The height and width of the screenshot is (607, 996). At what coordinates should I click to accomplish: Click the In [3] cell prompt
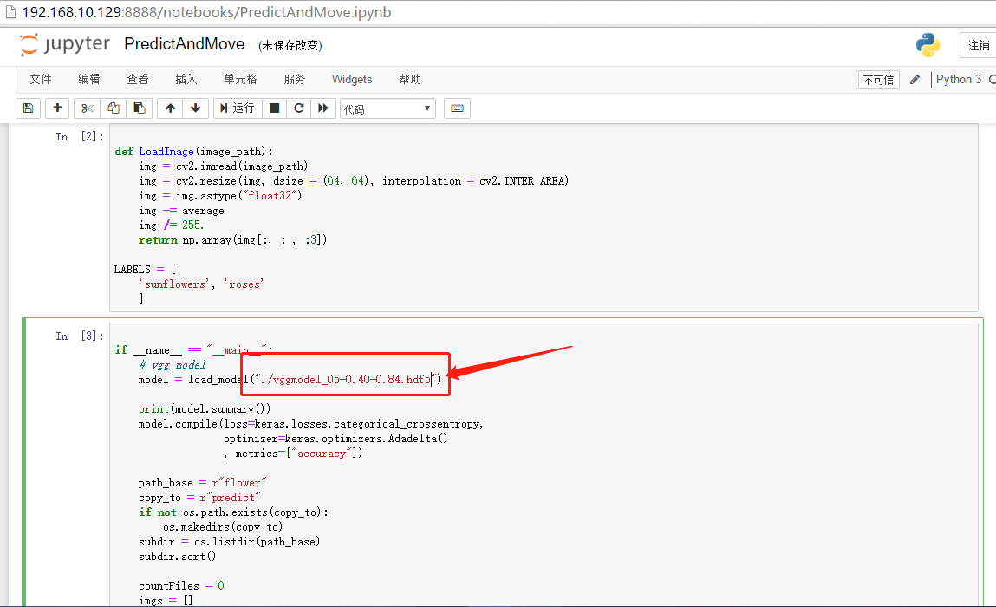(x=80, y=336)
